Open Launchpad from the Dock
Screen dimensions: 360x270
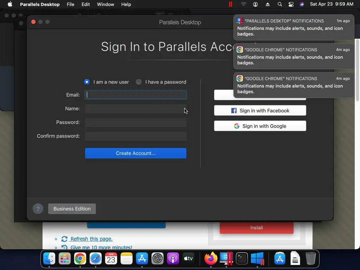click(x=65, y=258)
